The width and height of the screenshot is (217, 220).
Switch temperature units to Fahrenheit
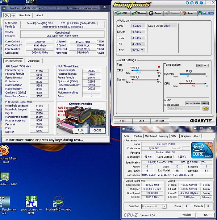click(205, 66)
